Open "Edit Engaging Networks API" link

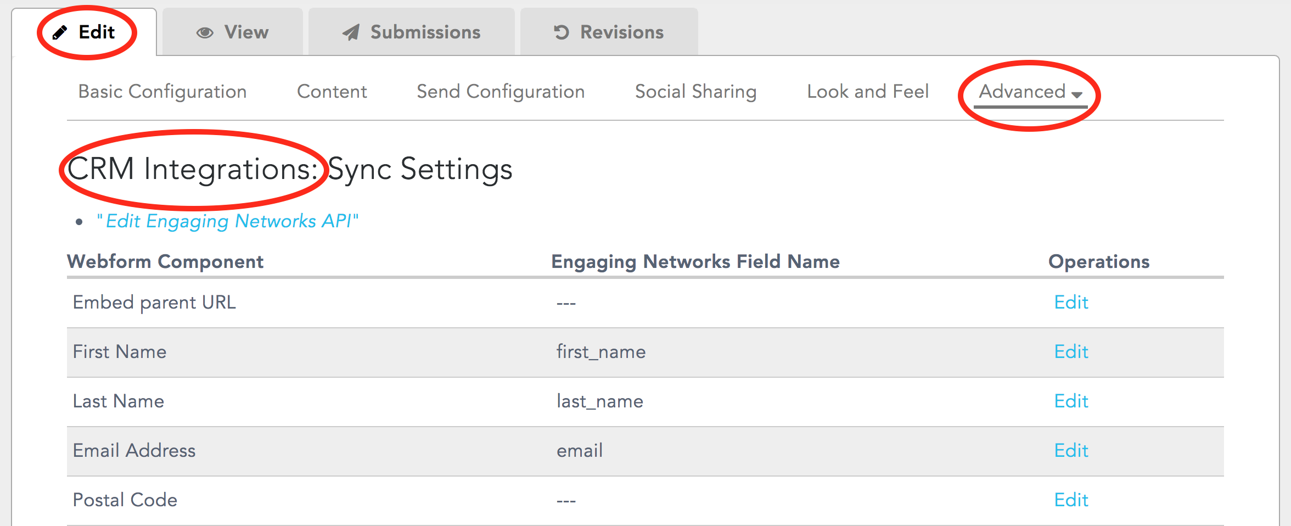point(227,221)
